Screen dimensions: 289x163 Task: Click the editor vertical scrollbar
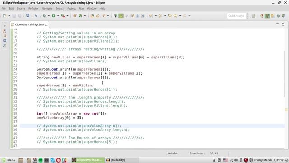click(x=284, y=73)
